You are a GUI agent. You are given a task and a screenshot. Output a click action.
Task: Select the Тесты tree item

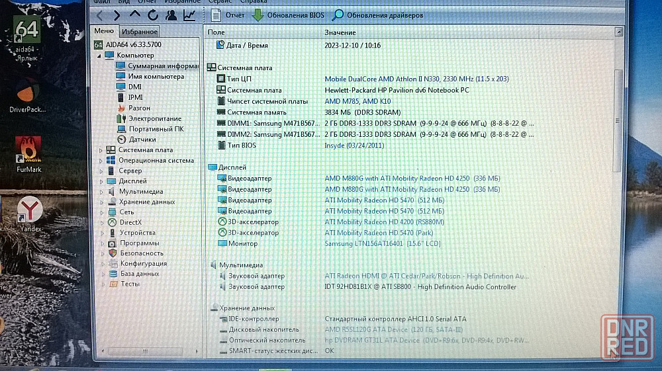(124, 284)
